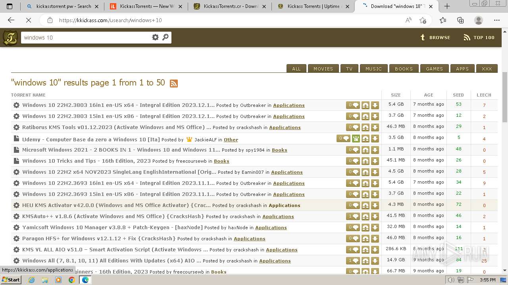Sort results by SIZE column header
Screen dimensions: 508x285
[x=396, y=95]
